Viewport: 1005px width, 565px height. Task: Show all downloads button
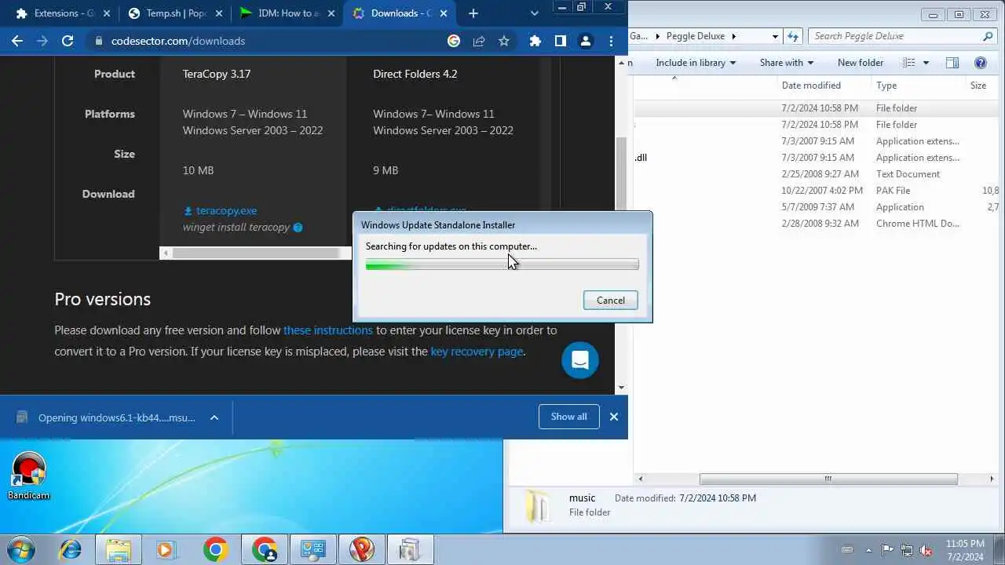(569, 417)
